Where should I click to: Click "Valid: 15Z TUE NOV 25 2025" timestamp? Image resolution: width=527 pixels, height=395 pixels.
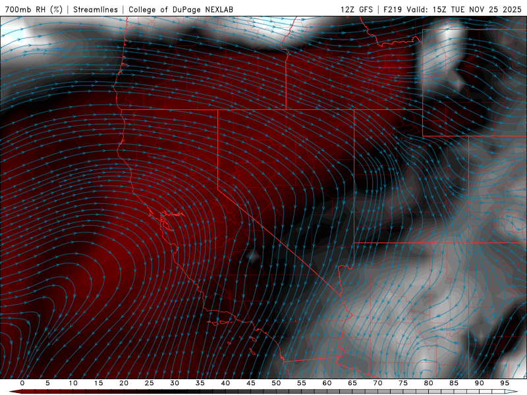point(464,9)
